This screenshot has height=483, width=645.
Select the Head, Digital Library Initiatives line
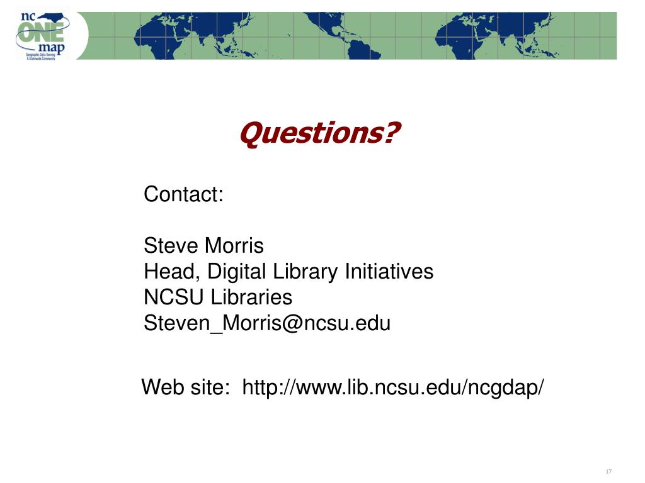[288, 272]
